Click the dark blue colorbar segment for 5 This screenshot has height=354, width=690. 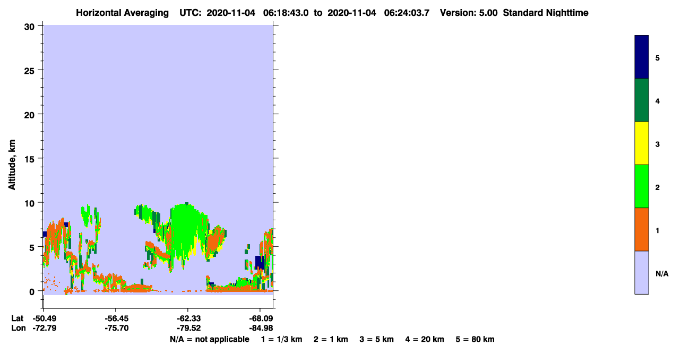(x=642, y=57)
